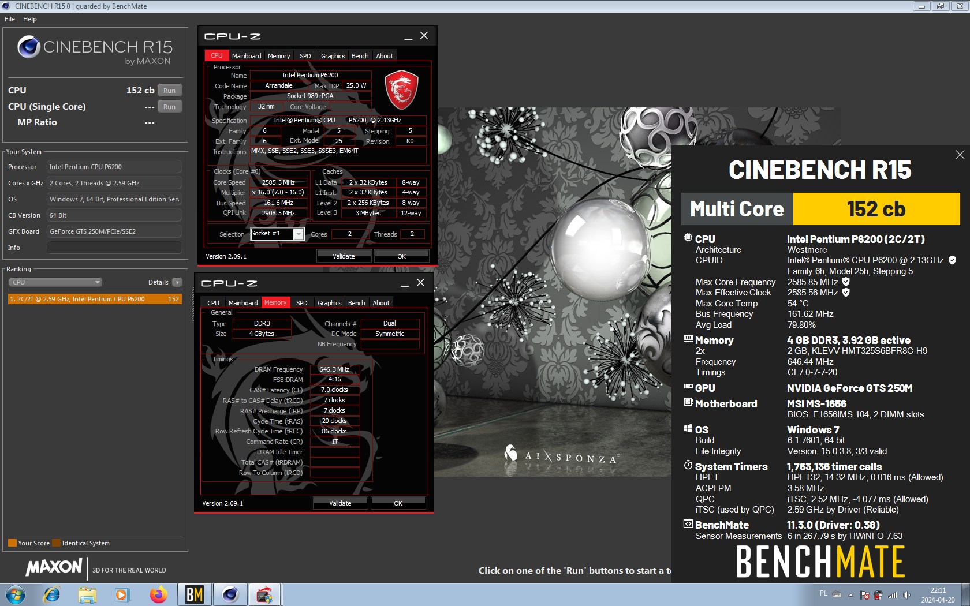Close the BenchMate result overlay
This screenshot has height=606, width=970.
960,155
